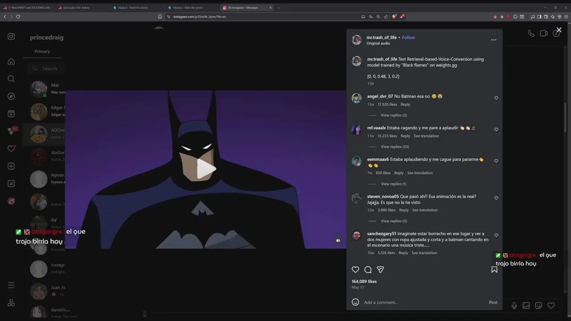Viewport: 571px width, 321px height.
Task: Unmute the video with the speaker icon
Action: (338, 240)
